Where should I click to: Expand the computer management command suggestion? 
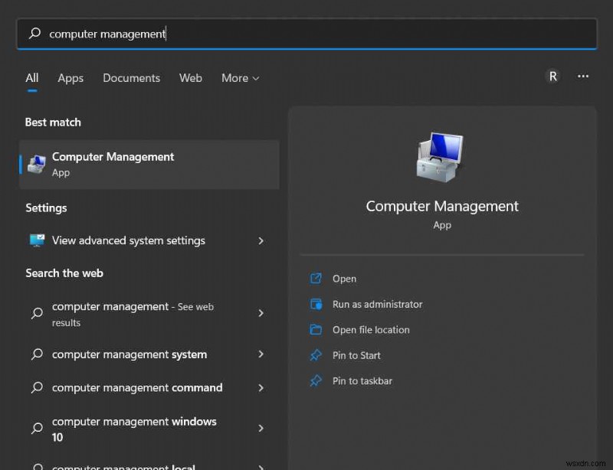point(261,388)
